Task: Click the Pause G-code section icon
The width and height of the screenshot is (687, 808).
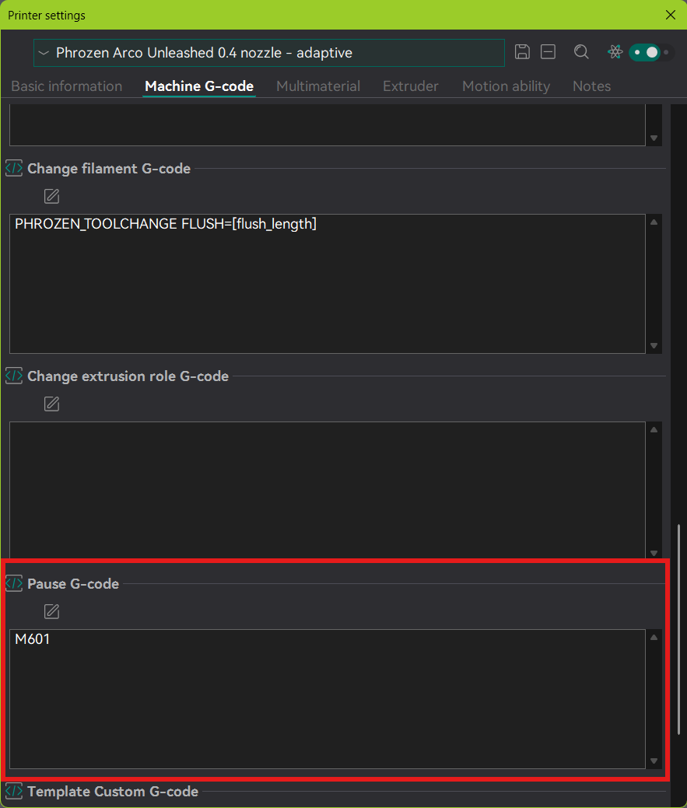Action: (x=14, y=583)
